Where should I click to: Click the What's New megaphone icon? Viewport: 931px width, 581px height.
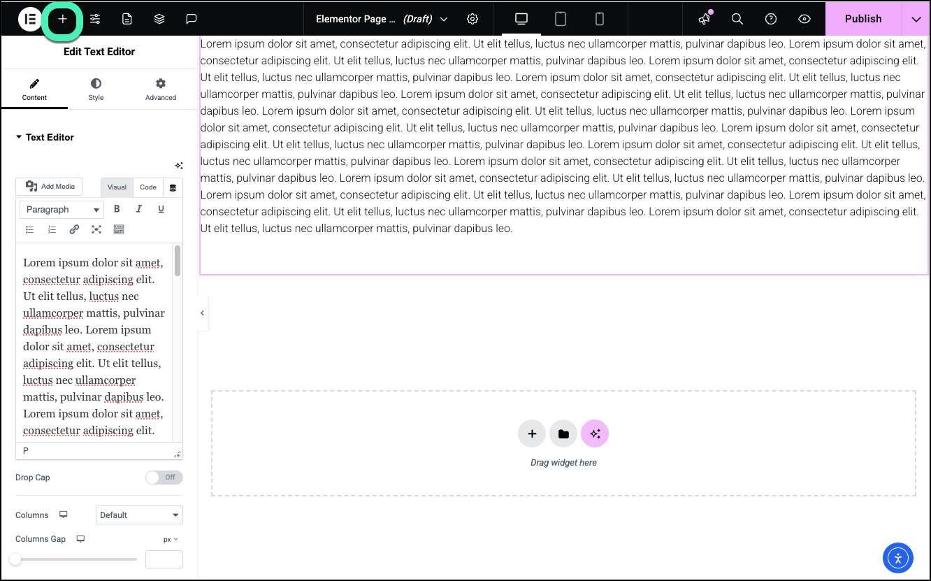tap(704, 20)
